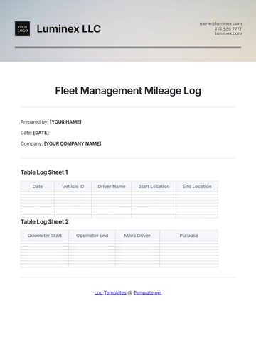Select the Table Log Sheet 2 heading
This screenshot has height=362, width=256.
[x=45, y=222]
